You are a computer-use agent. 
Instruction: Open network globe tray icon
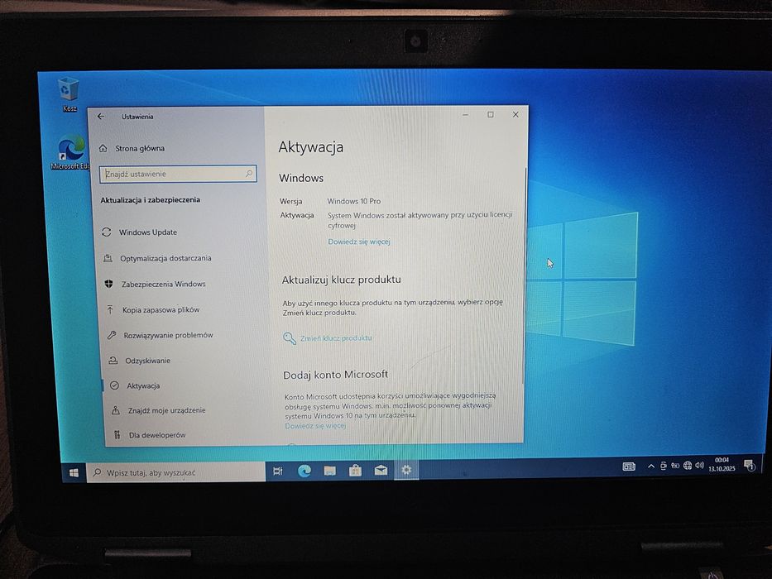point(688,465)
